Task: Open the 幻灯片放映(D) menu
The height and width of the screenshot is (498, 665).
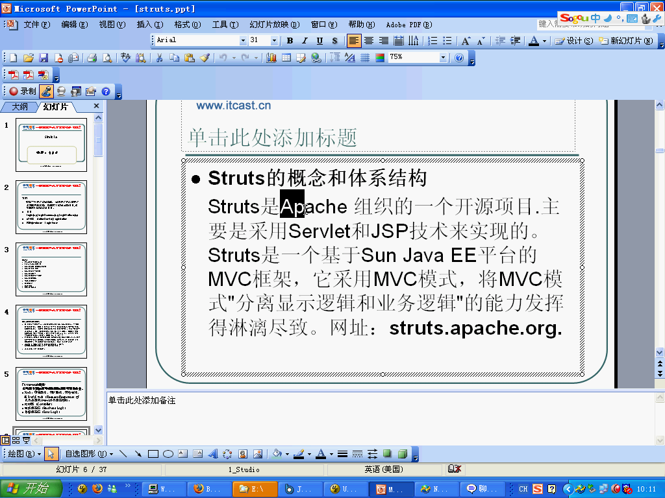Action: tap(275, 25)
